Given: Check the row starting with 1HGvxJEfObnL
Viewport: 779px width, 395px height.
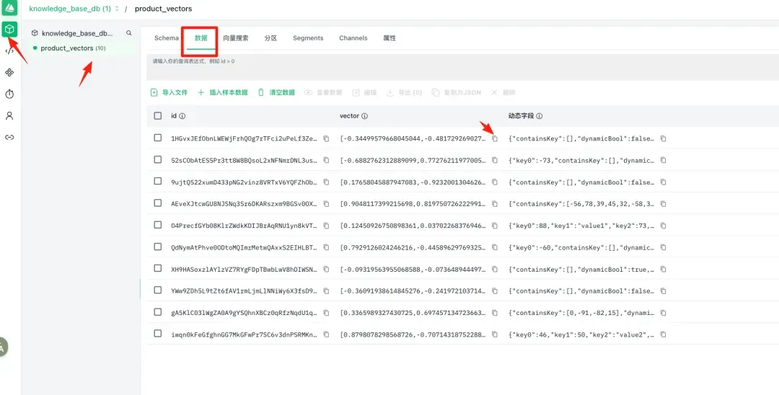Looking at the screenshot, I should coord(158,138).
